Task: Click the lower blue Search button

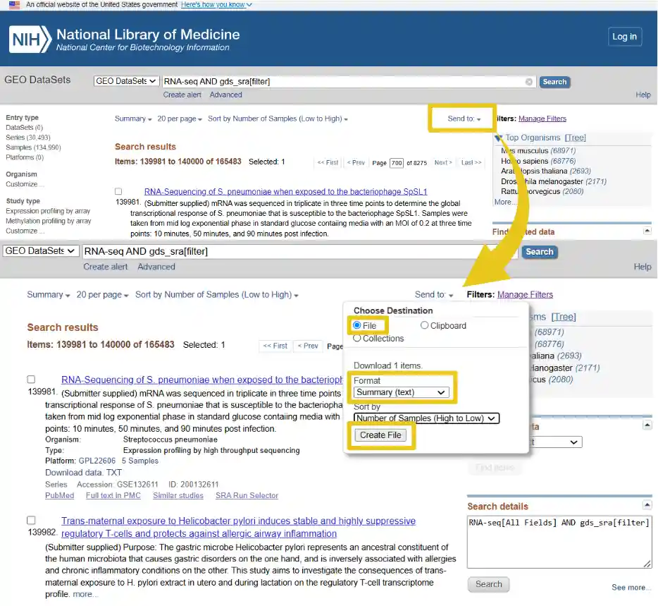Action: pos(539,252)
